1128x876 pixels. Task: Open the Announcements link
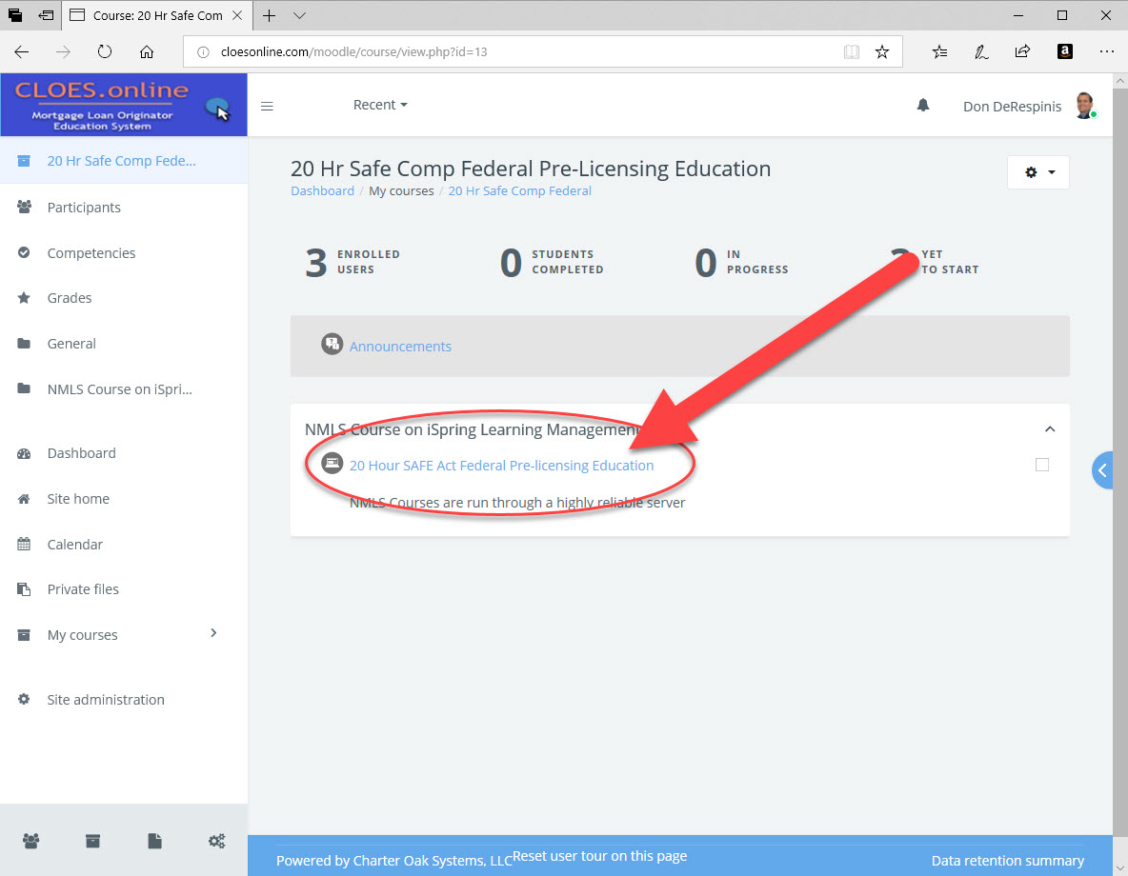(x=400, y=347)
